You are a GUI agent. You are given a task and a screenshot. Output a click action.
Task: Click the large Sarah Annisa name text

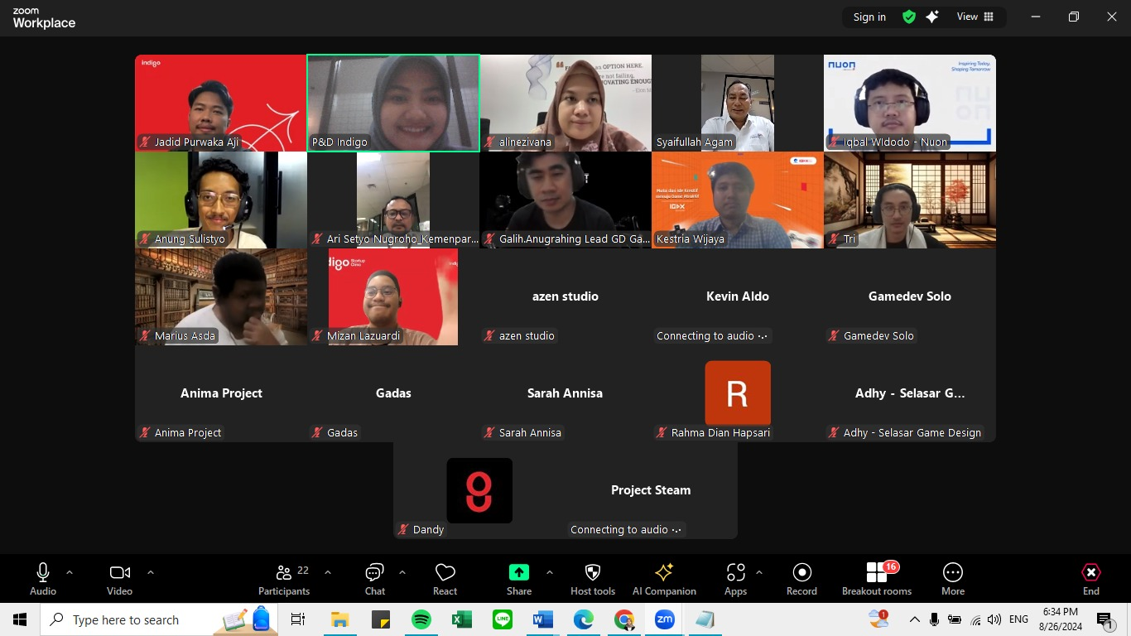565,393
